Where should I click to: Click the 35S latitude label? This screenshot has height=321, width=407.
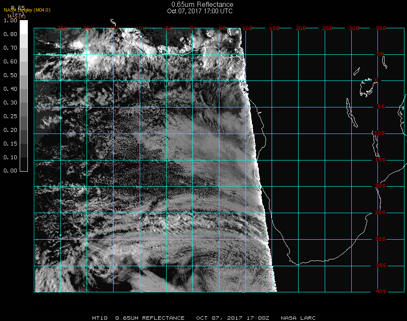tap(381, 265)
